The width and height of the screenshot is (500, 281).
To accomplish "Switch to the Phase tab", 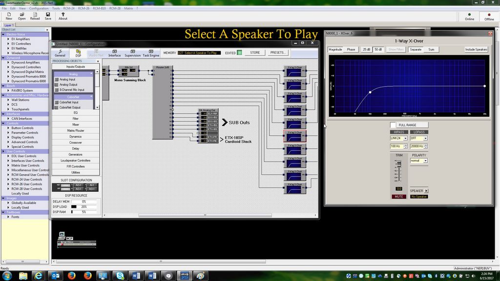I will click(351, 49).
